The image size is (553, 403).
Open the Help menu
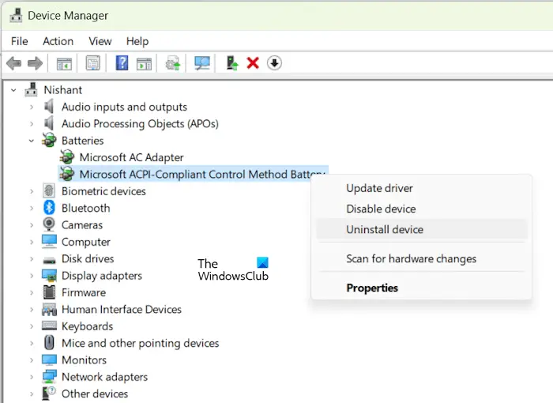[x=137, y=41]
